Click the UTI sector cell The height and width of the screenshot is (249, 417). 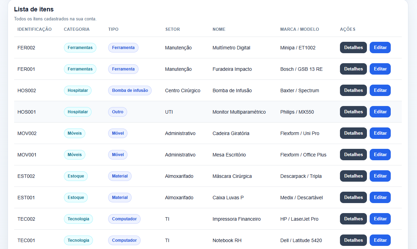pyautogui.click(x=169, y=112)
